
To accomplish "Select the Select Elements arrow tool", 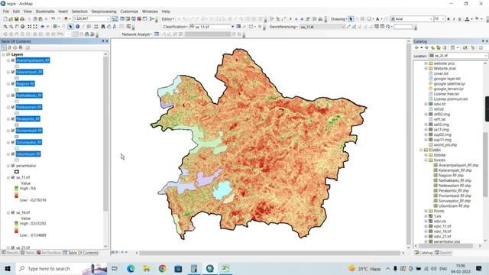I will coord(70,27).
